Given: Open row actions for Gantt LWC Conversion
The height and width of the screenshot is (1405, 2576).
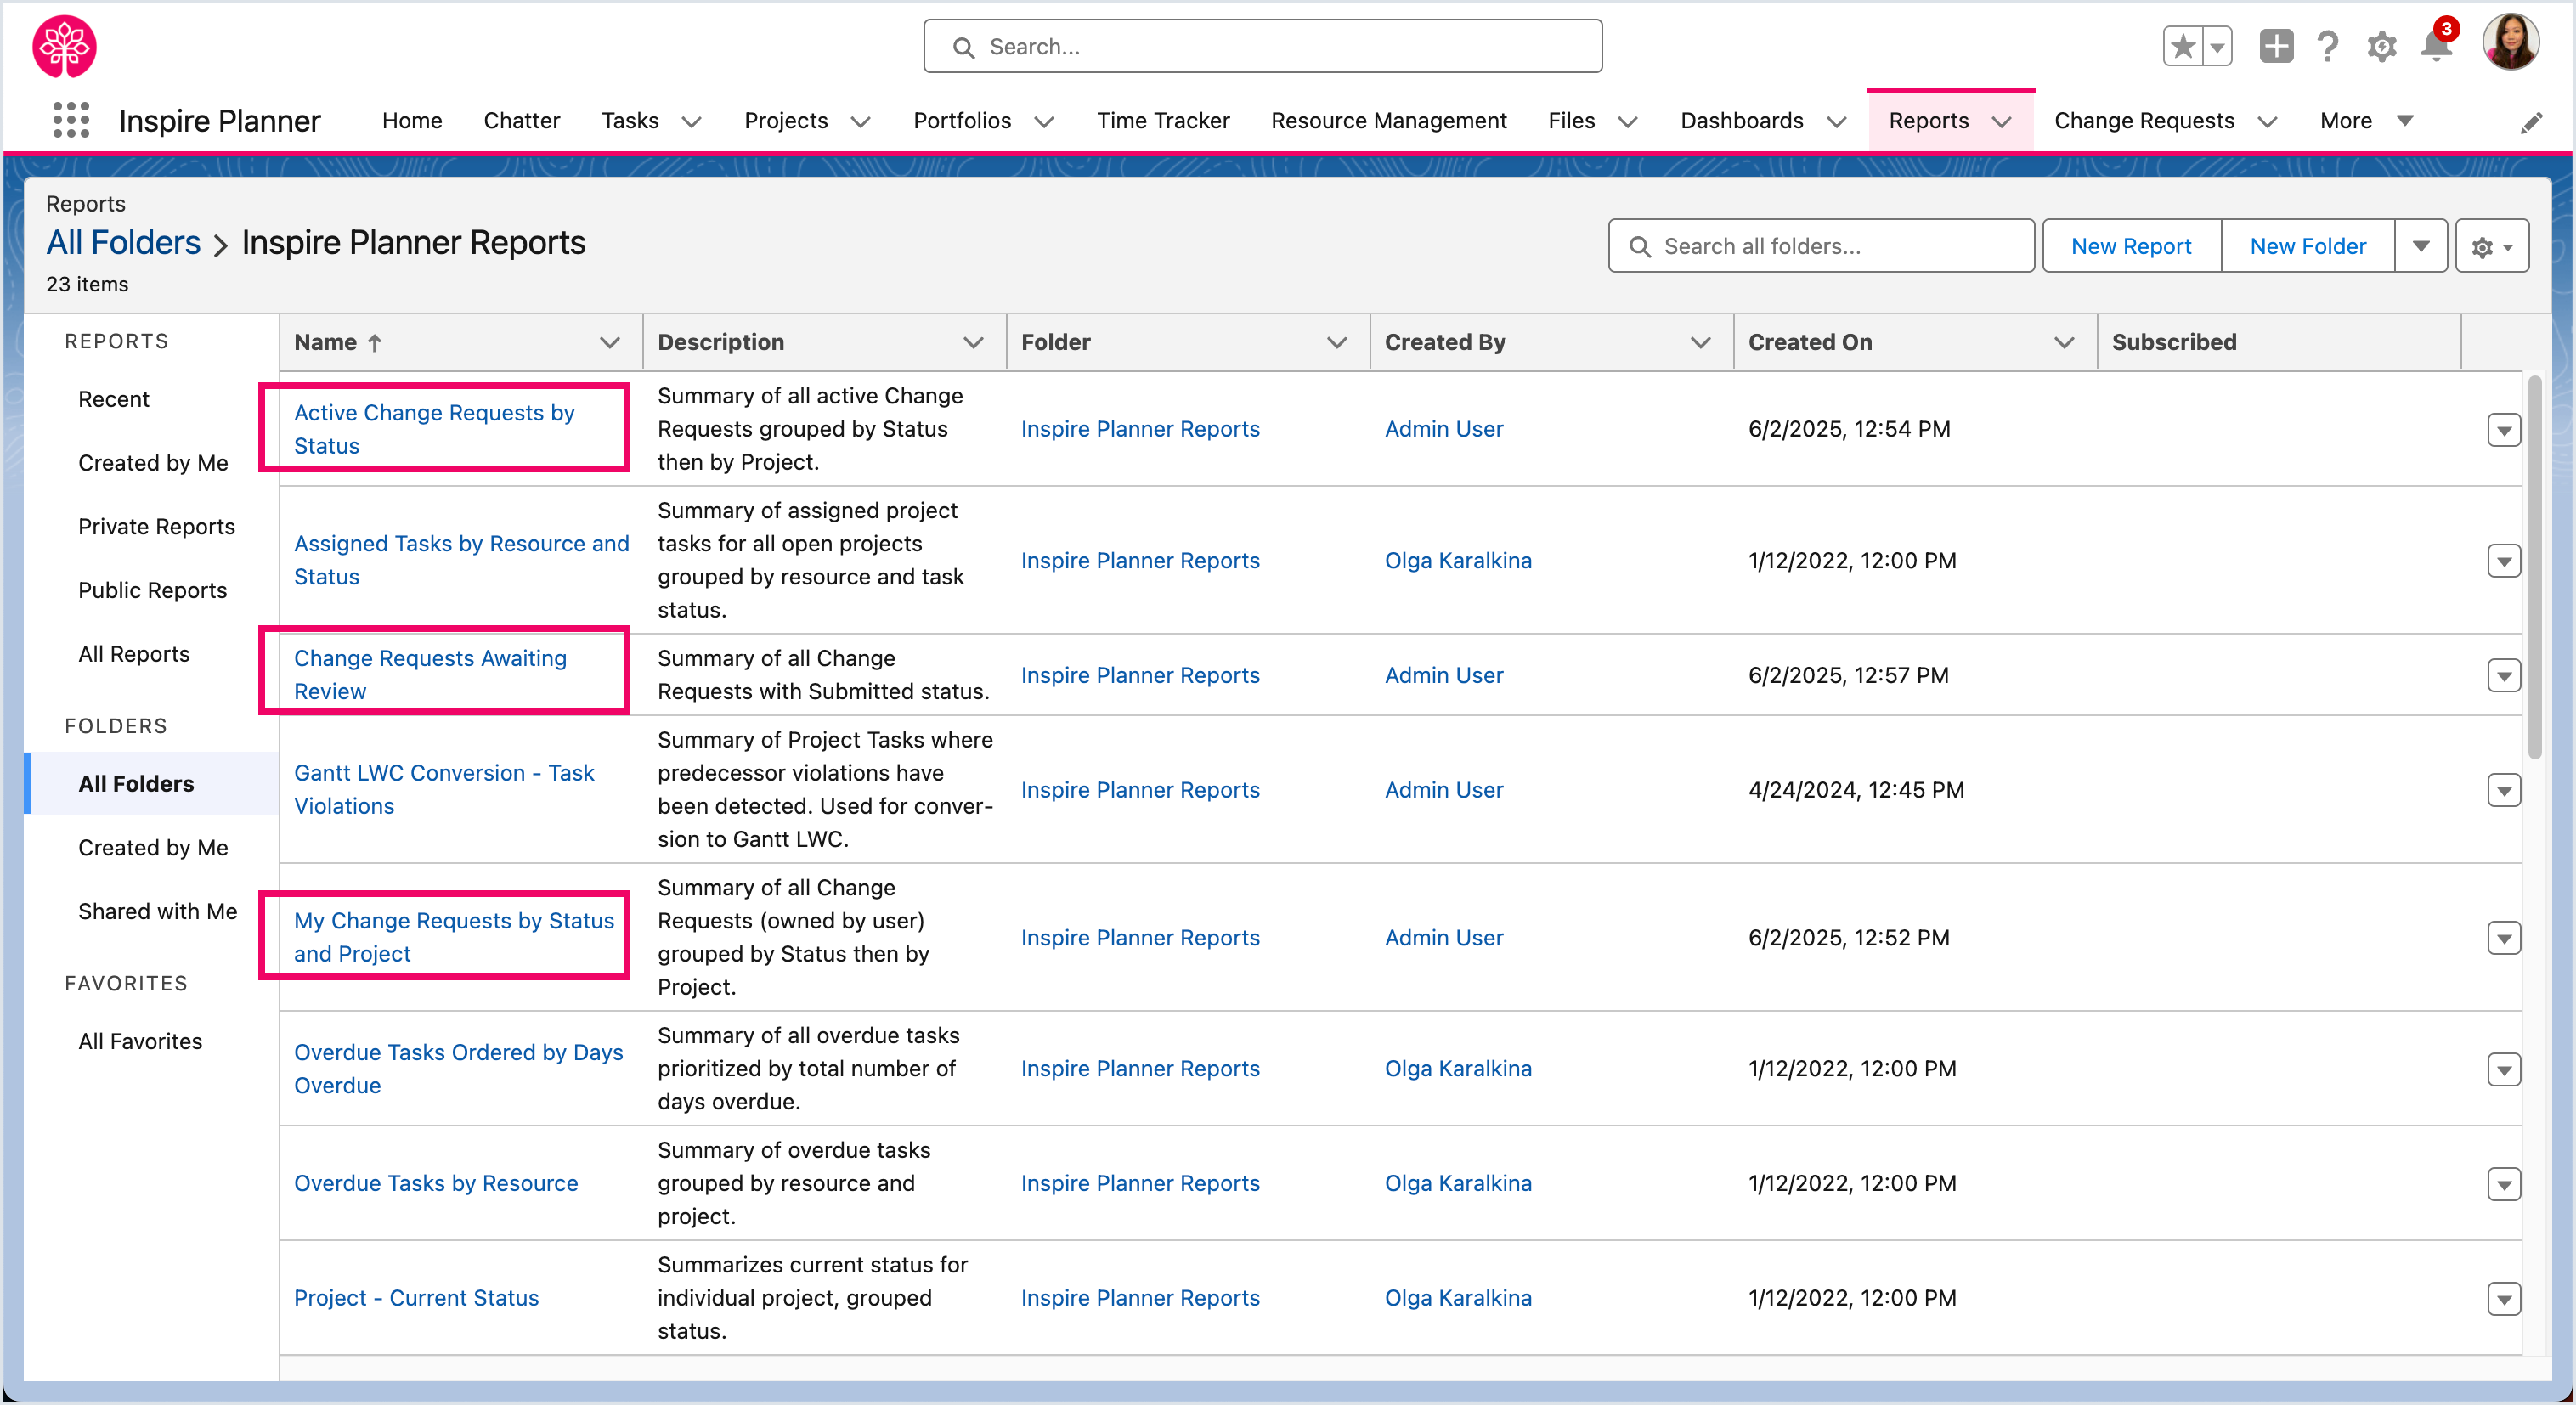Looking at the screenshot, I should [2503, 790].
